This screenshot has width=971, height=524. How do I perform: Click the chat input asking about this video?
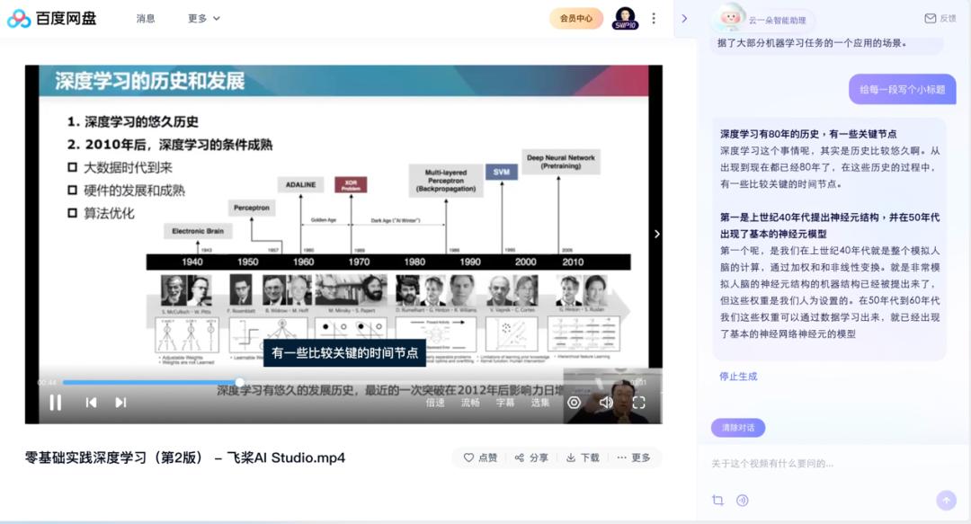point(809,464)
